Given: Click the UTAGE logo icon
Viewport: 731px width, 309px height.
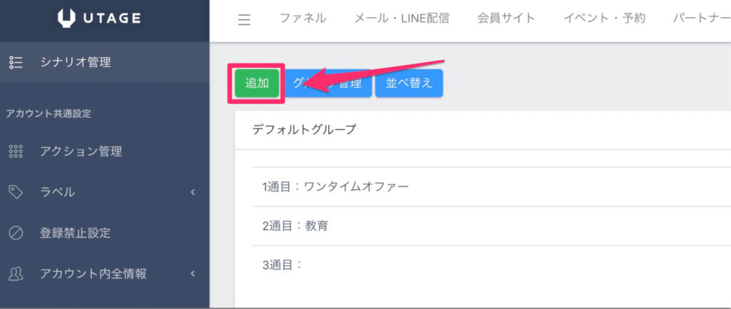Looking at the screenshot, I should 66,19.
